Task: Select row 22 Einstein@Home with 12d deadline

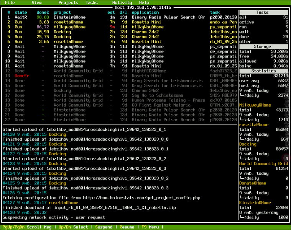Action: (x=120, y=120)
